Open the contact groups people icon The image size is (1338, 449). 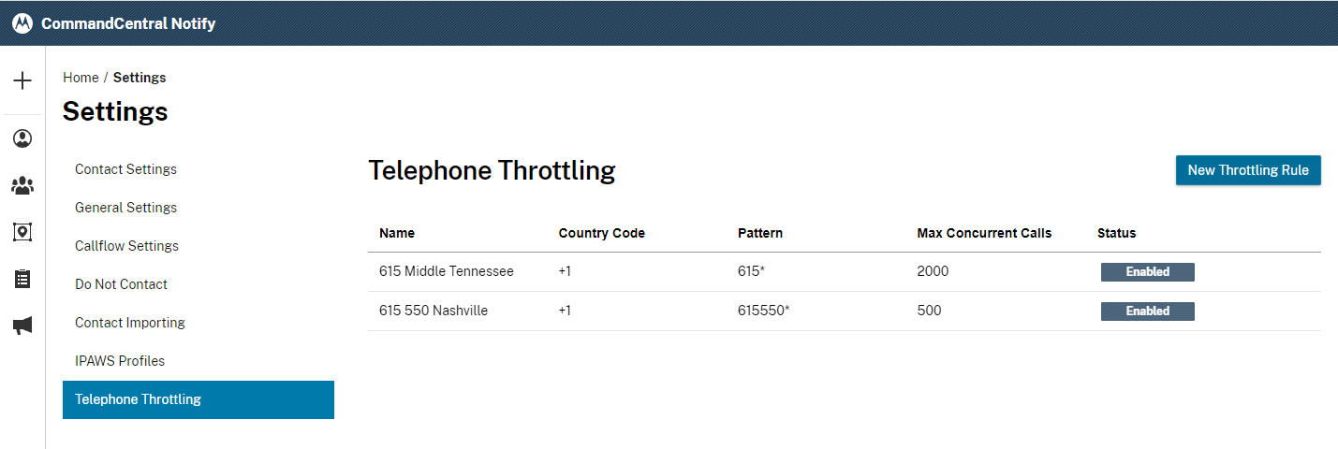22,185
